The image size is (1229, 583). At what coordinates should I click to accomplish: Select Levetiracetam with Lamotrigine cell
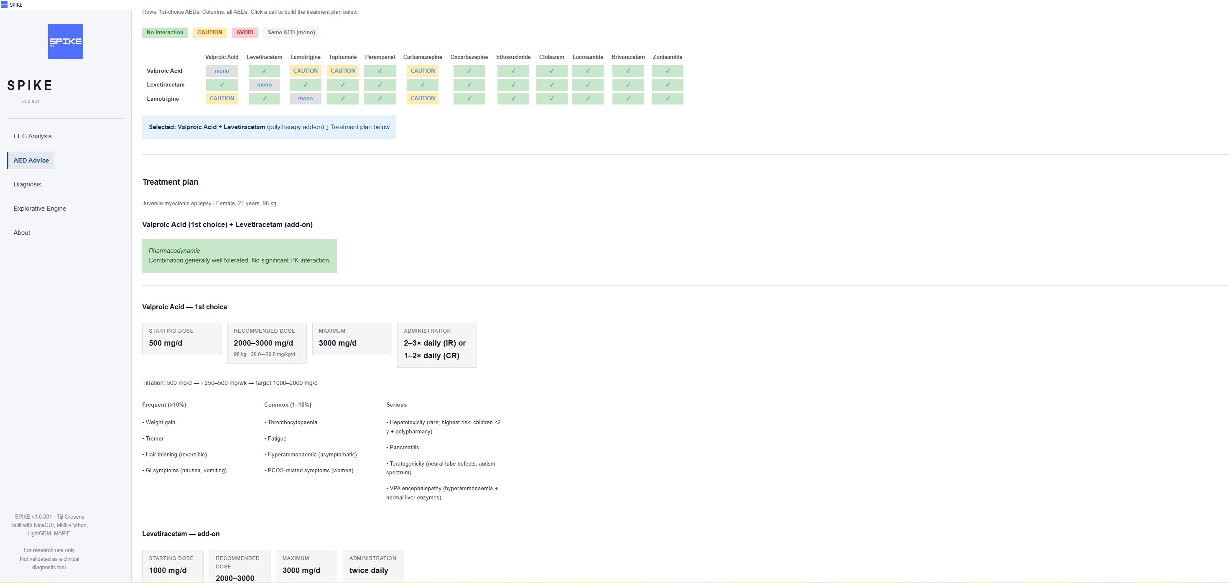(305, 85)
